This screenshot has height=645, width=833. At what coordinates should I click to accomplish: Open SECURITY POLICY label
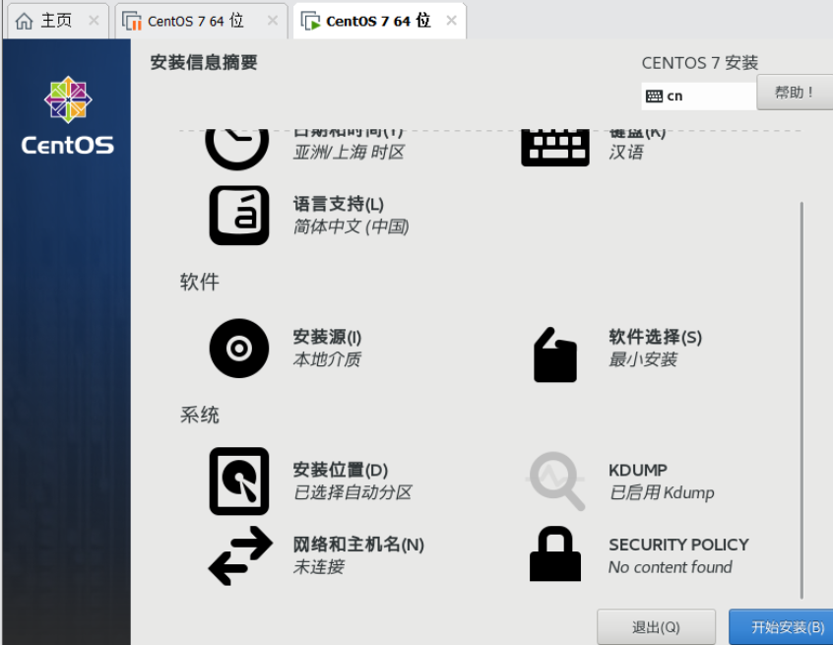678,545
